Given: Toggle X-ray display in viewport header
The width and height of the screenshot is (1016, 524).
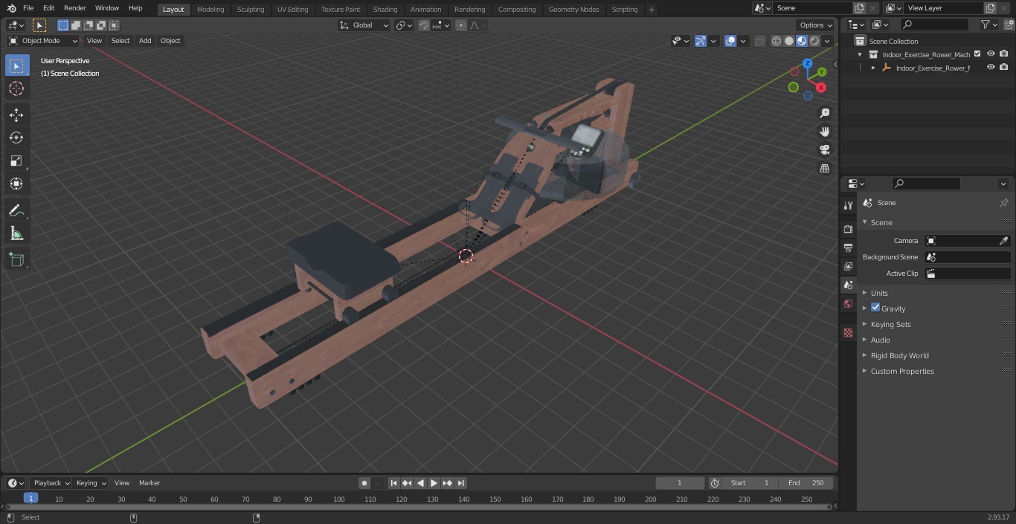Looking at the screenshot, I should [759, 41].
